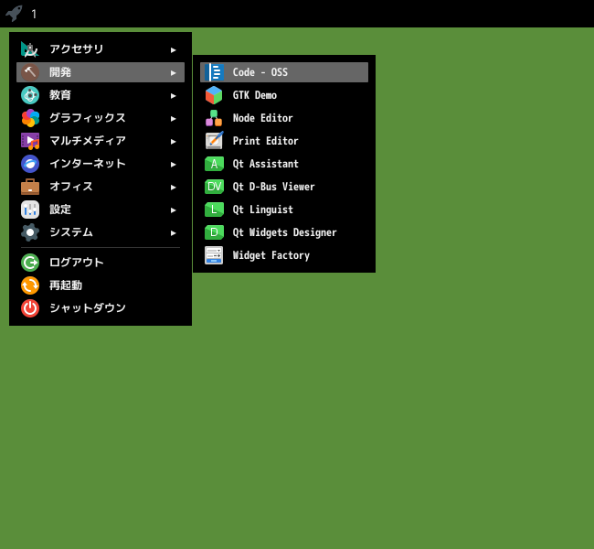This screenshot has width=594, height=549.
Task: Open Qt Assistant via the green A icon
Action: click(x=214, y=164)
